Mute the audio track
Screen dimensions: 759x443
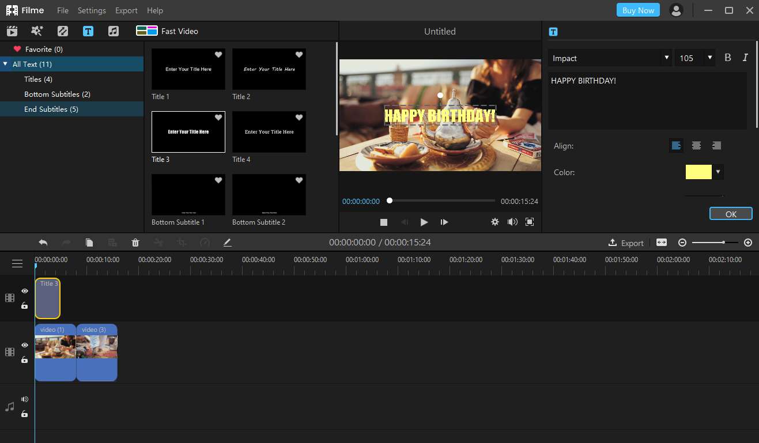(25, 399)
